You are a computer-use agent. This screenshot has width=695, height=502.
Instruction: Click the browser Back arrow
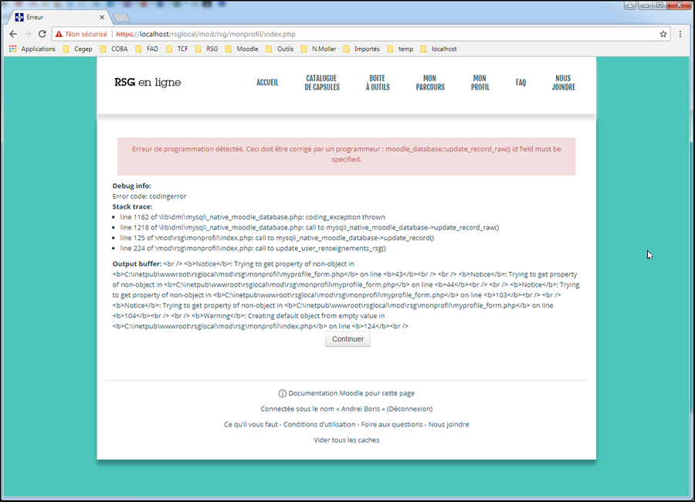coord(13,34)
